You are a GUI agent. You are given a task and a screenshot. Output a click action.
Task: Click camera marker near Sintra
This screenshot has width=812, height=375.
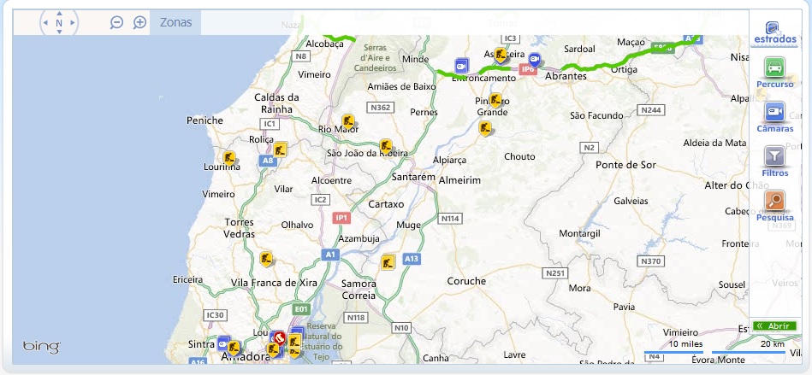[223, 343]
